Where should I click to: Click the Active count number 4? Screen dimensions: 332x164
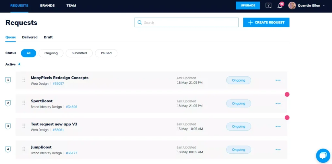19,64
